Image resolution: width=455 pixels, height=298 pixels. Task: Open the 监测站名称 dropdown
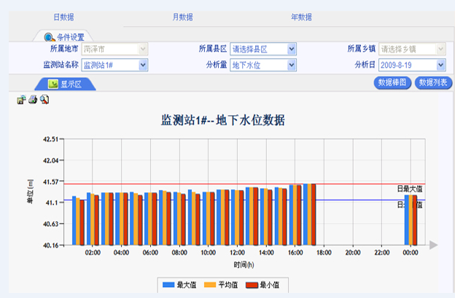pos(143,65)
